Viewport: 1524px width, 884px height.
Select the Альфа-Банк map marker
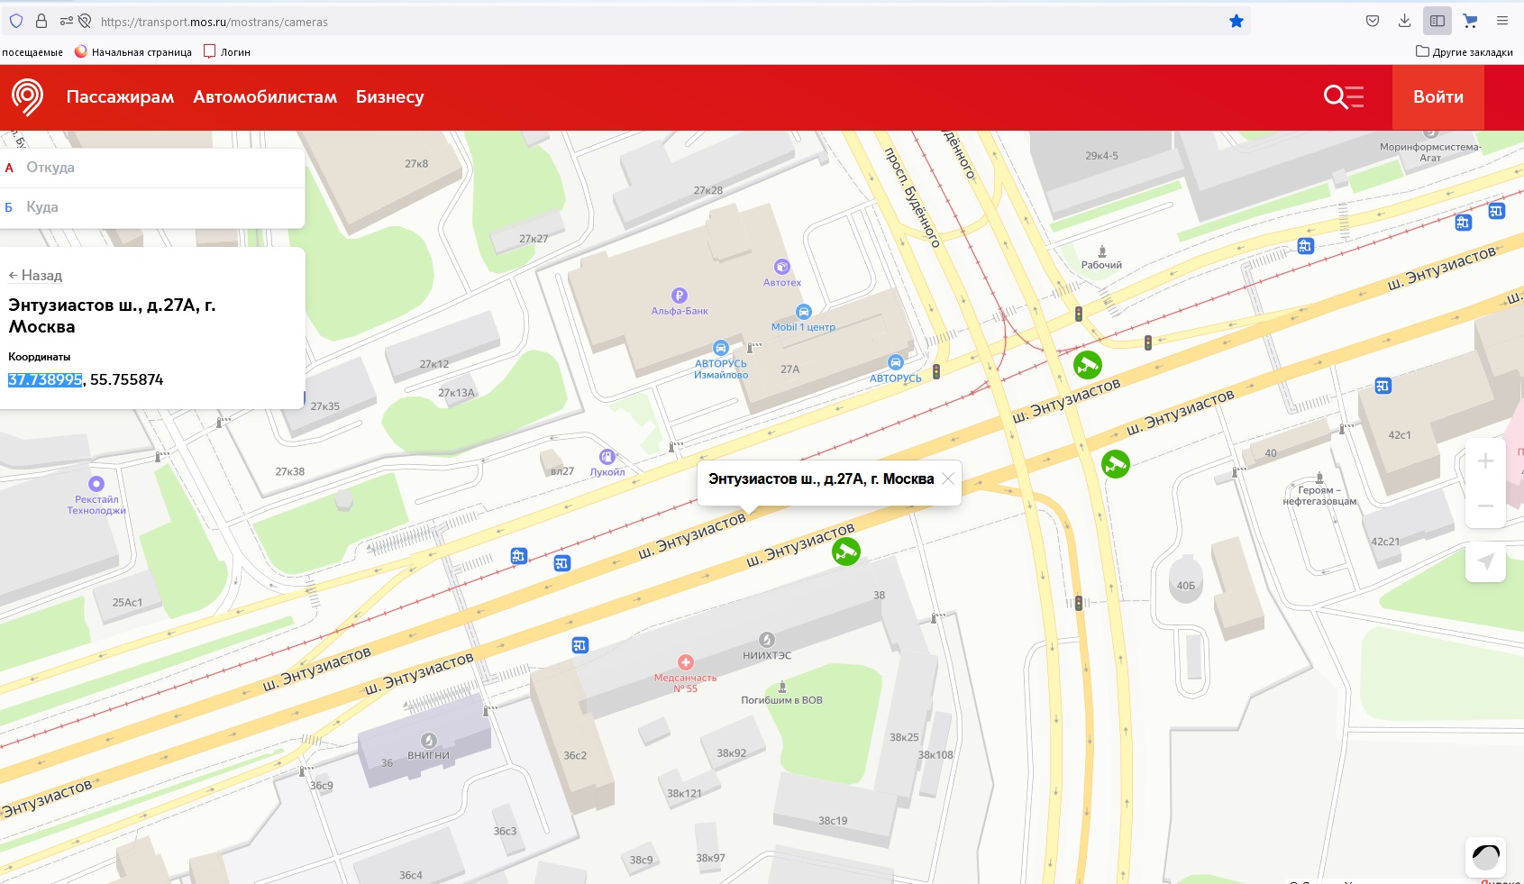pyautogui.click(x=680, y=296)
